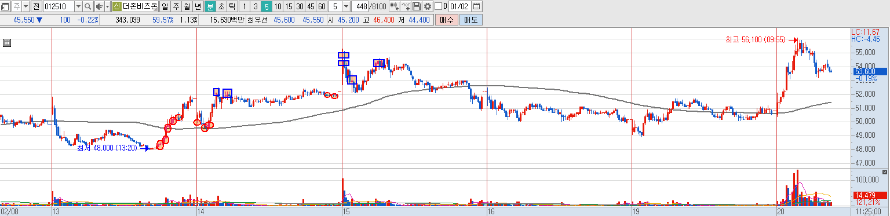Screen dimensions: 890x216
Task: Open the 주 market type dropdown arrow
Action: coord(25,6)
